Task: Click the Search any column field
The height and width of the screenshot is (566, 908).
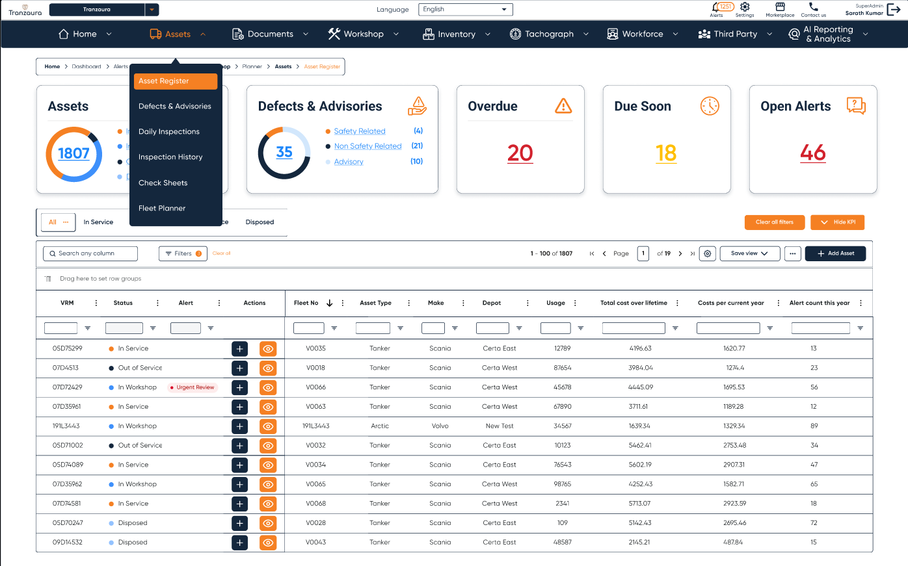Action: click(x=90, y=253)
